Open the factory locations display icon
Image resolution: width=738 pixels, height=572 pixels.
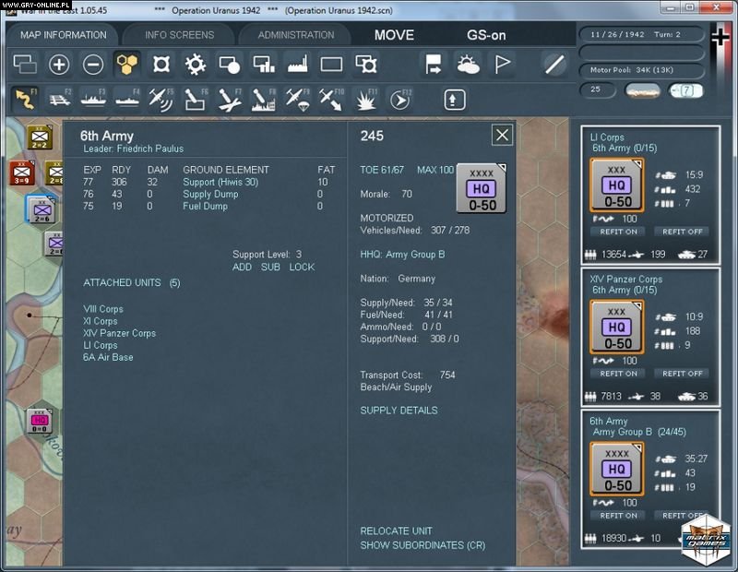click(x=295, y=65)
